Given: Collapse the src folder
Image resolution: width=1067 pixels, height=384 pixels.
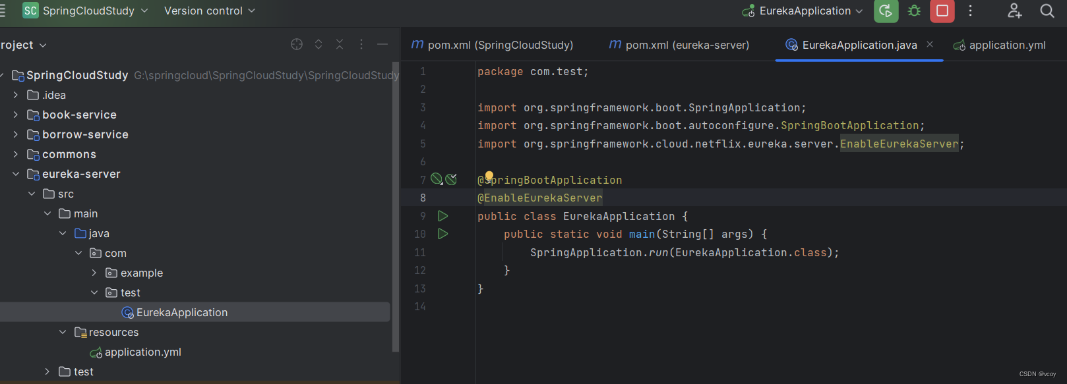Looking at the screenshot, I should pyautogui.click(x=32, y=194).
